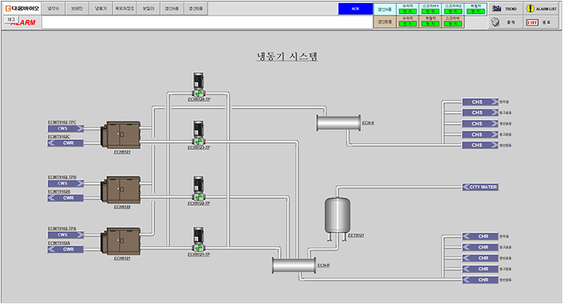Click the 출력 print button label
The width and height of the screenshot is (563, 304).
point(510,23)
